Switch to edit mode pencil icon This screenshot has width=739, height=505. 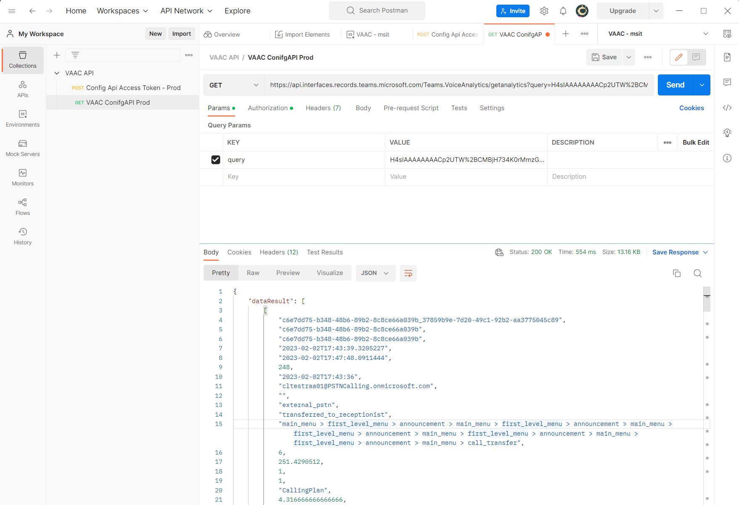(679, 57)
